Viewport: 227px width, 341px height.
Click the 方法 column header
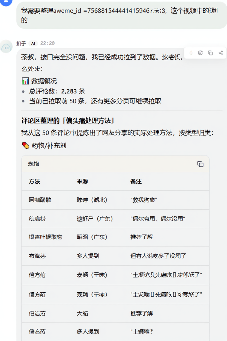coord(34,181)
